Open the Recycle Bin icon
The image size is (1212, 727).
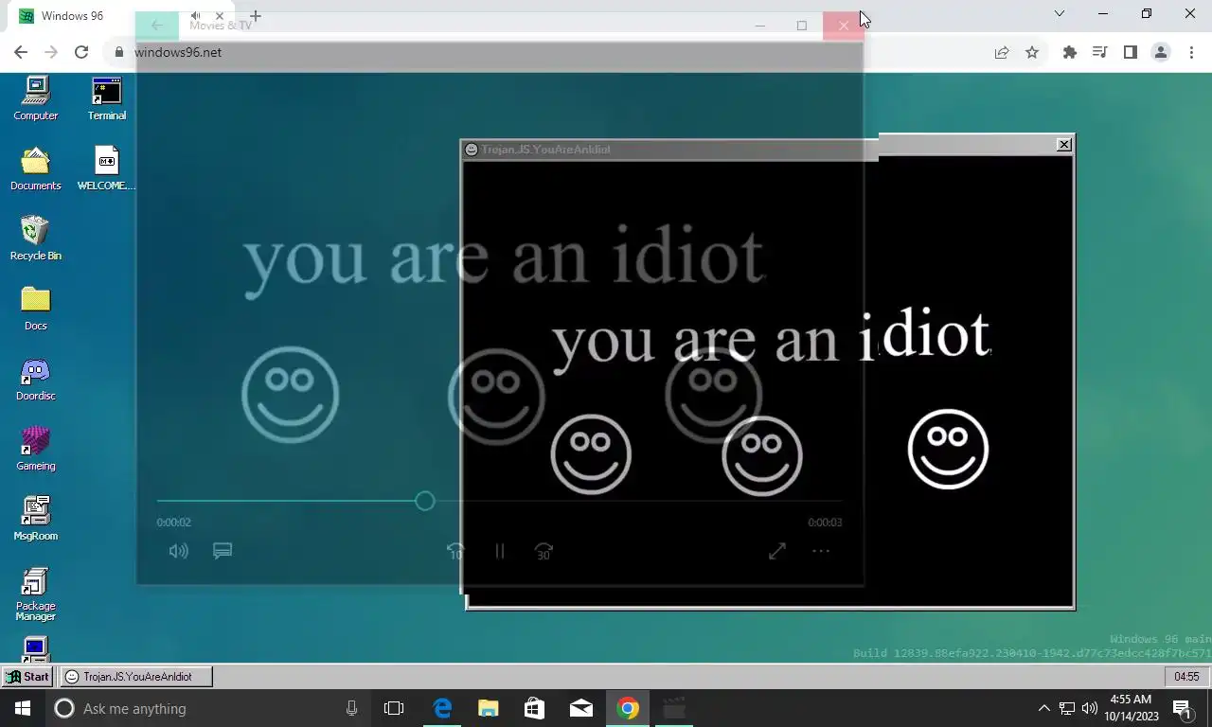(x=36, y=239)
